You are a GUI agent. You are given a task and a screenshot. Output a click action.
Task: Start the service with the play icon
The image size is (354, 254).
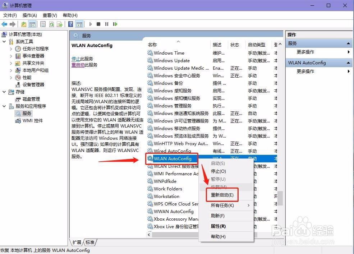(x=90, y=24)
